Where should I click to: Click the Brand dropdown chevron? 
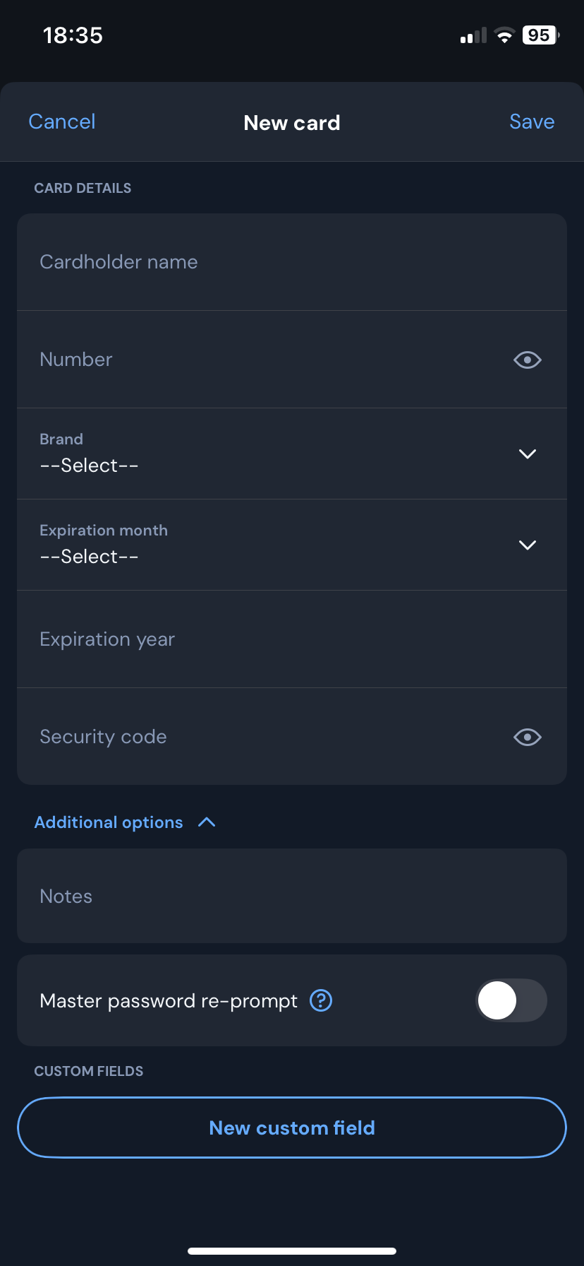527,454
